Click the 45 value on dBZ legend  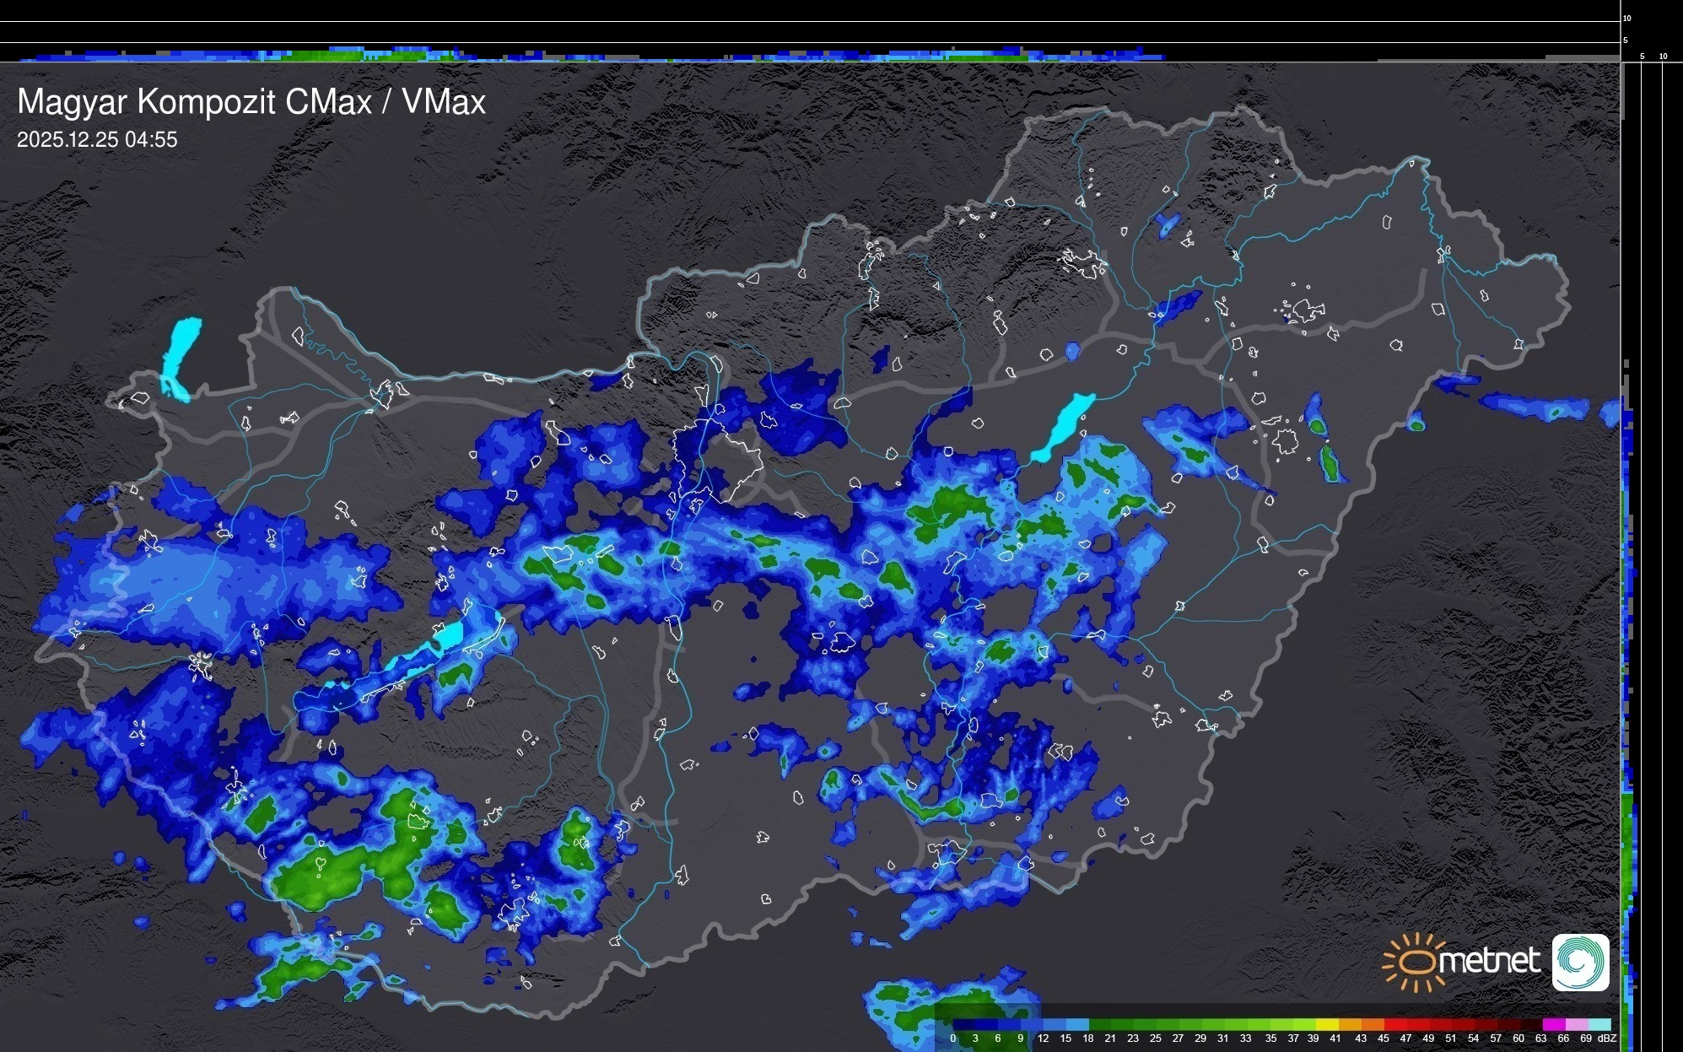1383,1039
